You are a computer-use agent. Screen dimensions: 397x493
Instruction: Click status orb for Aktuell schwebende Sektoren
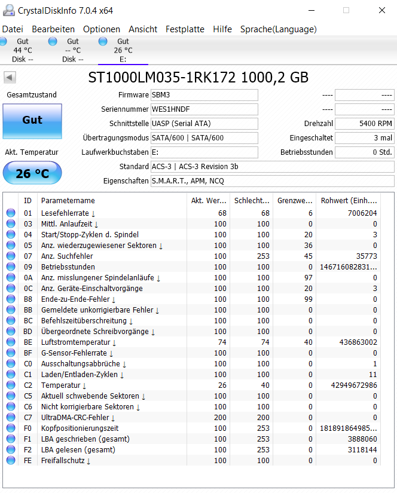pos(11,396)
